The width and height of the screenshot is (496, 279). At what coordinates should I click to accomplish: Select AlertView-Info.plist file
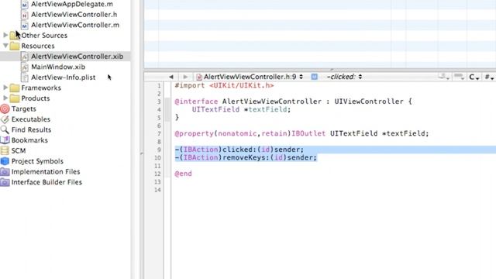click(63, 77)
